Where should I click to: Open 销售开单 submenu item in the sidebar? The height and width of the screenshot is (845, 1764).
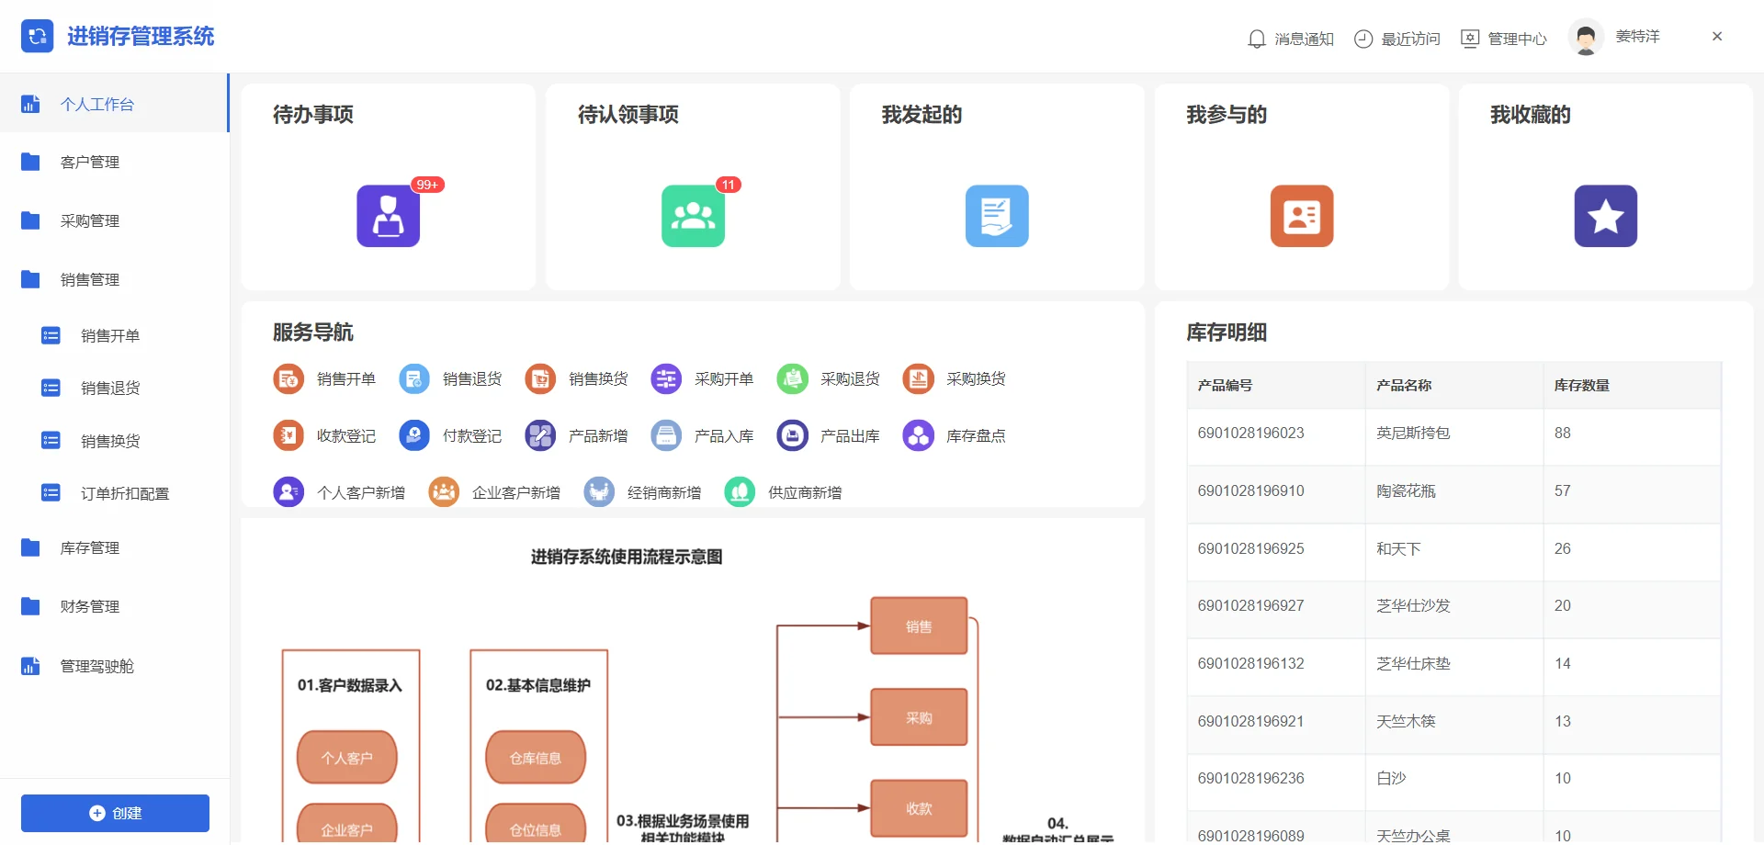coord(114,336)
